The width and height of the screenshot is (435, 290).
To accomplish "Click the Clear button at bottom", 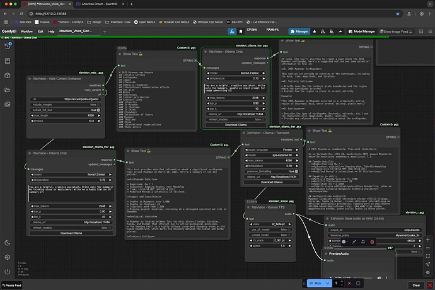I will [416, 286].
